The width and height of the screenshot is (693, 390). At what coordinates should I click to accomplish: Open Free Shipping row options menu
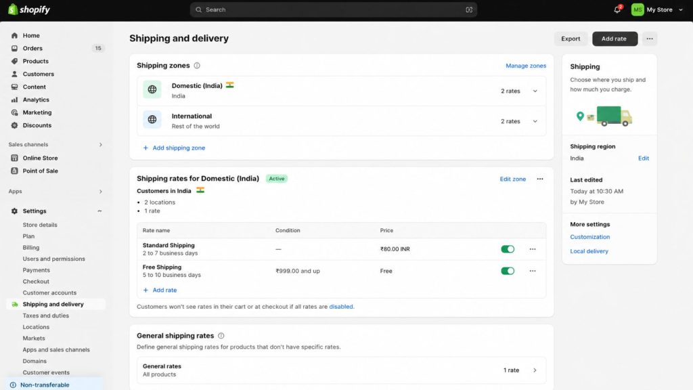click(533, 271)
